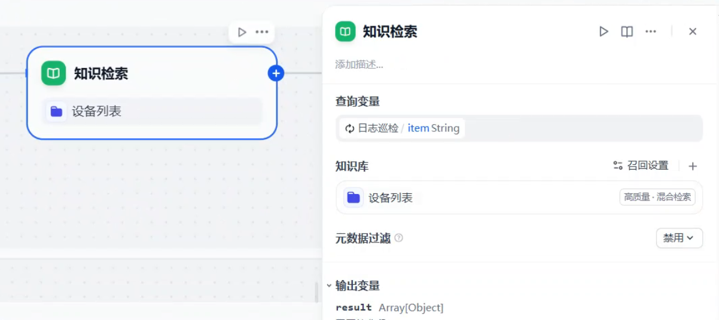The height and width of the screenshot is (320, 719).
Task: Click the panel resize handle on left edge
Action: pyautogui.click(x=317, y=292)
